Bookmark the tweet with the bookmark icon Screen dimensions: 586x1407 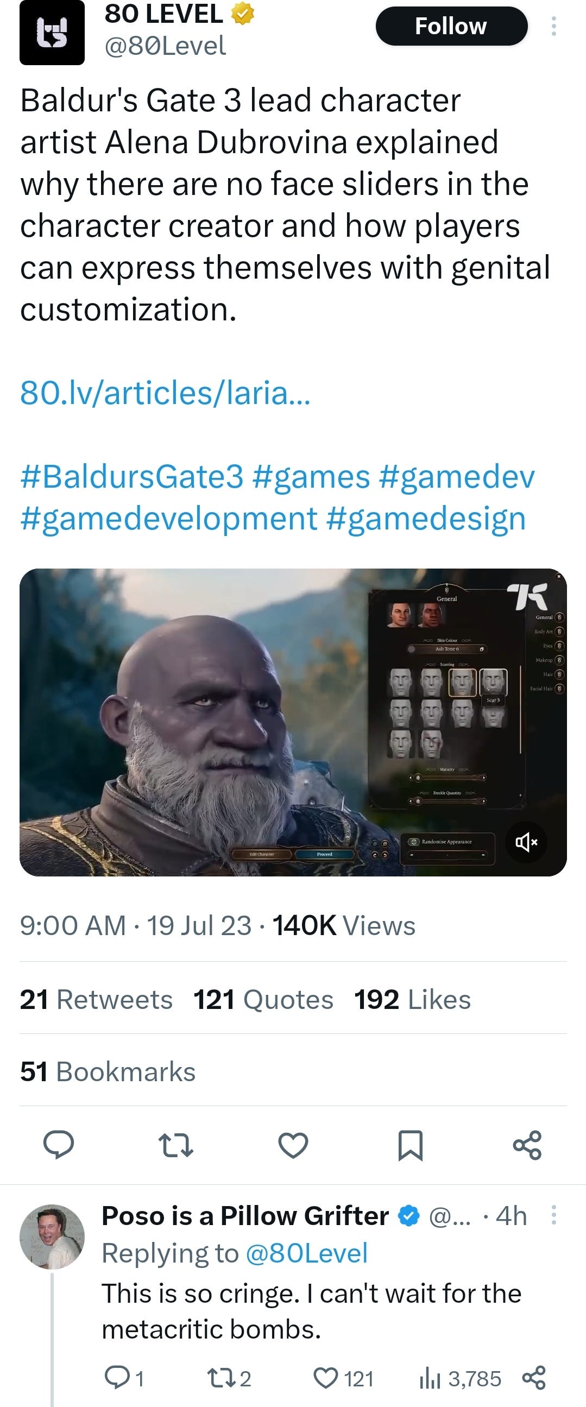(x=410, y=1145)
